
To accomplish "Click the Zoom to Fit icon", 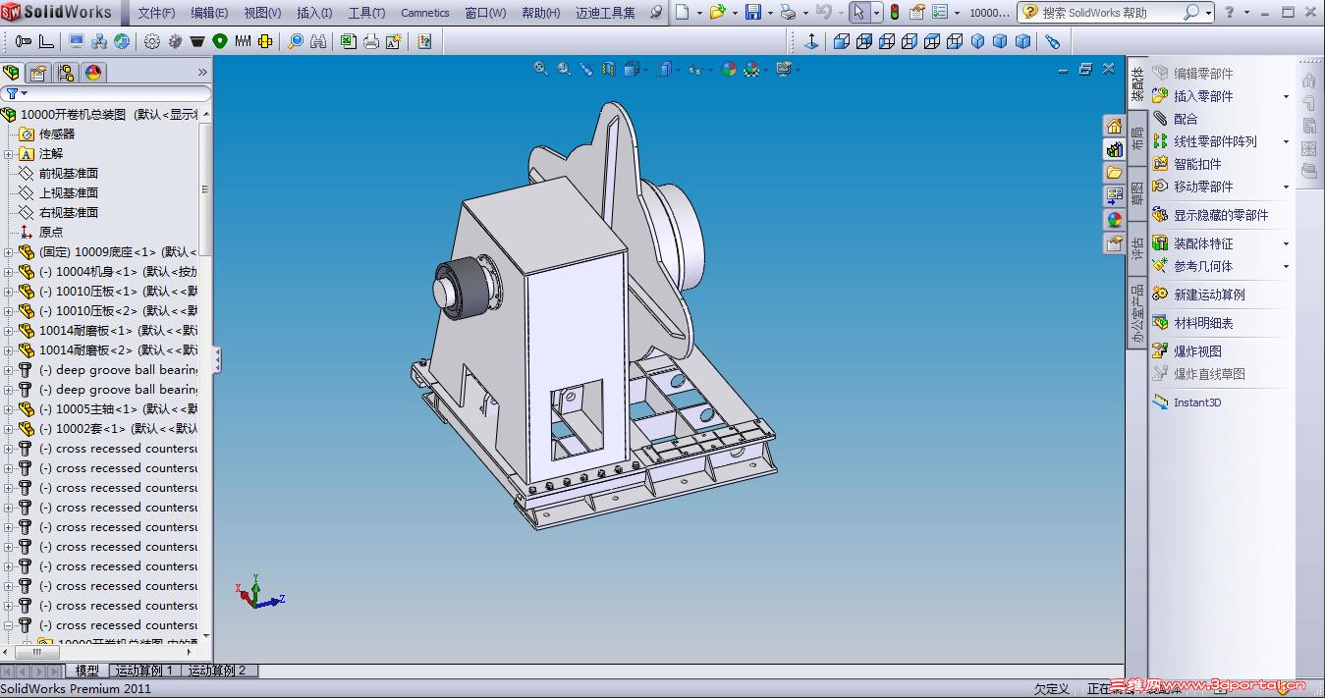I will [541, 69].
